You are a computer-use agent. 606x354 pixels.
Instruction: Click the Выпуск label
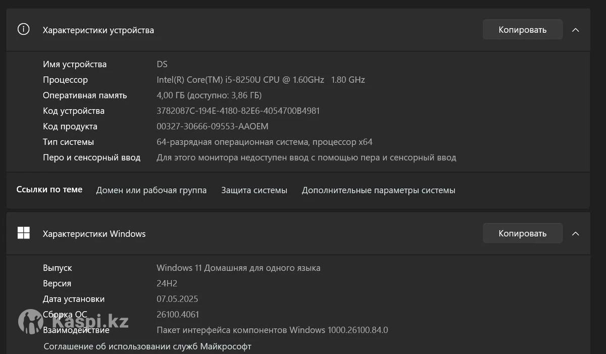58,268
